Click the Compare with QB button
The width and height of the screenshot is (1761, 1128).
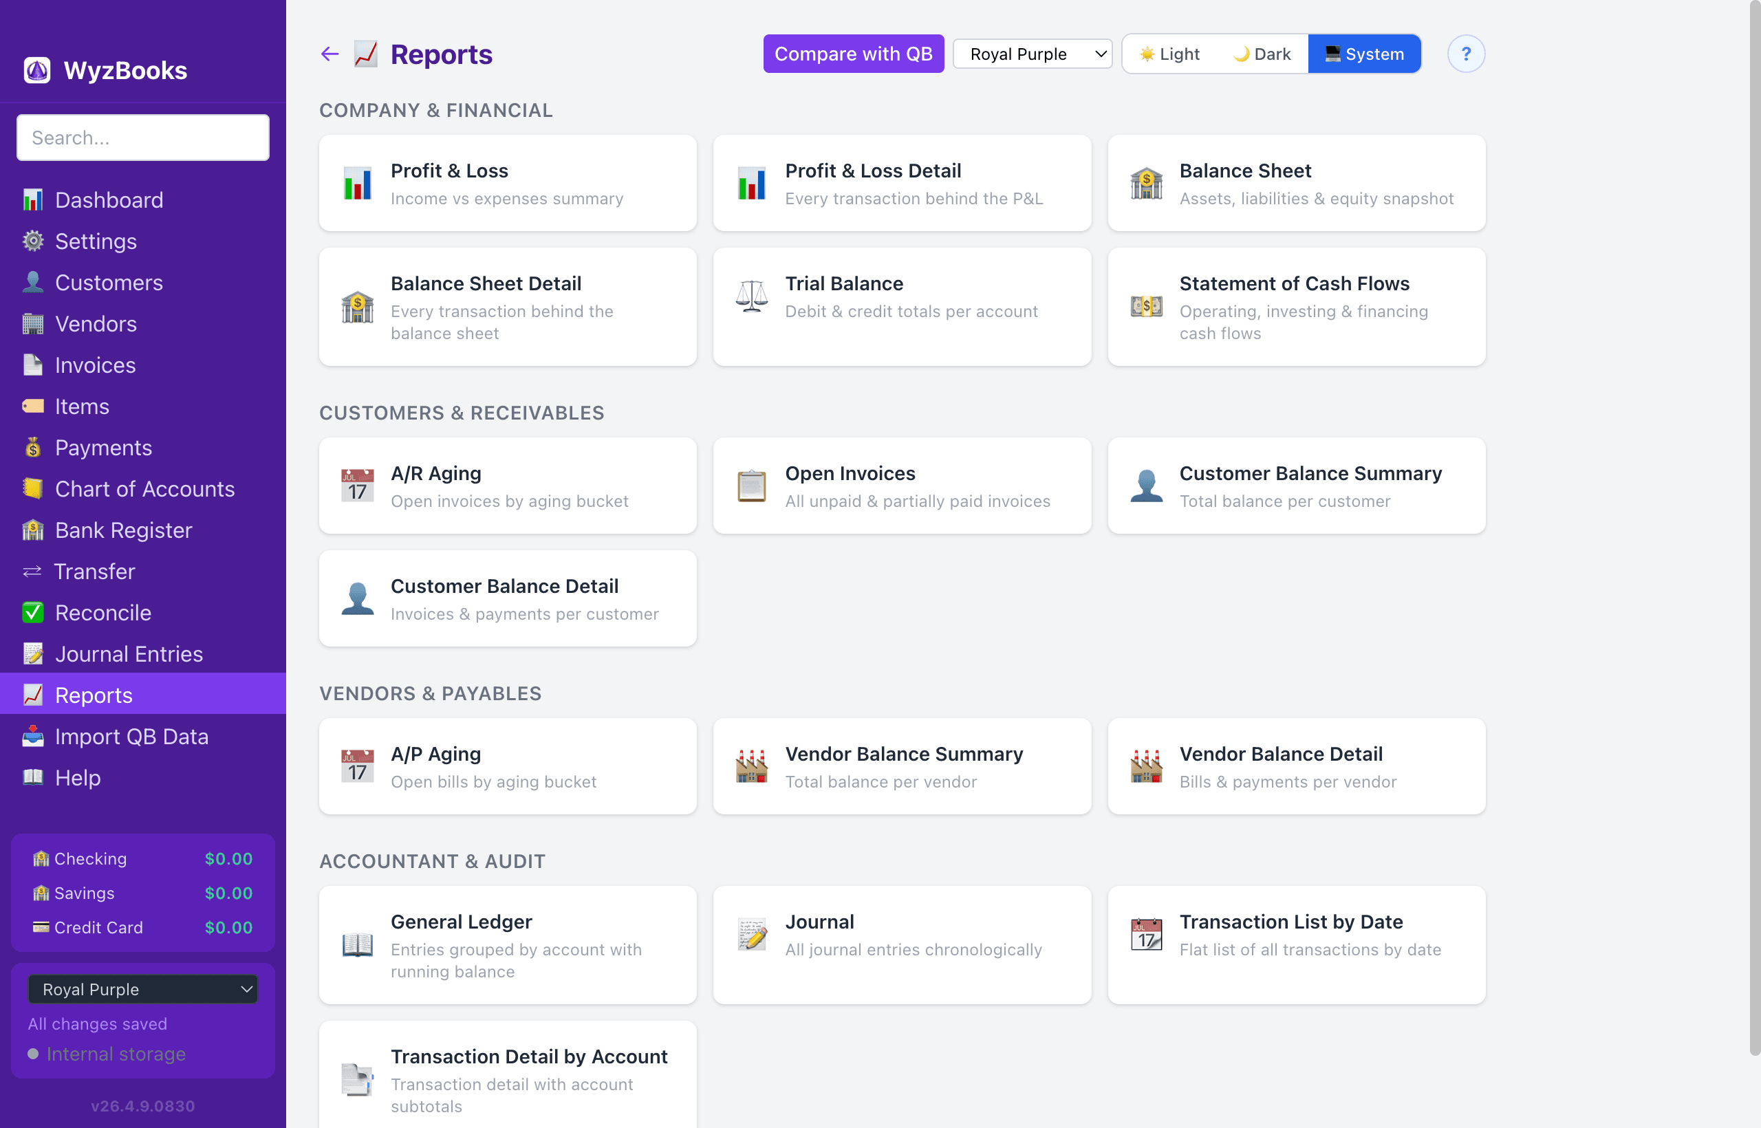coord(854,54)
